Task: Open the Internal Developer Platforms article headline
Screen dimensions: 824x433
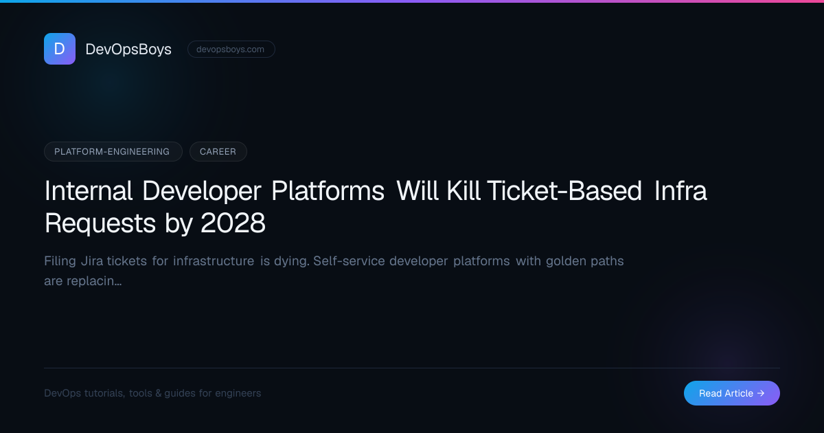Action: pos(376,207)
